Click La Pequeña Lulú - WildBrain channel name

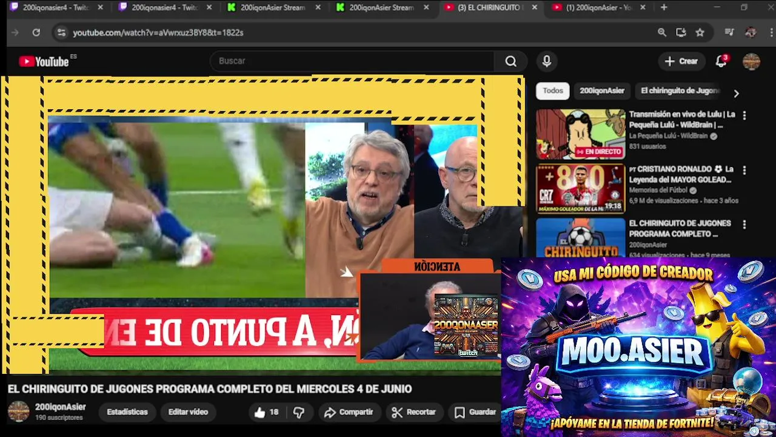[668, 136]
